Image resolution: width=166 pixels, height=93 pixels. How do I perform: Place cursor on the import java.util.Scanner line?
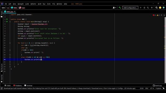pos(22,14)
